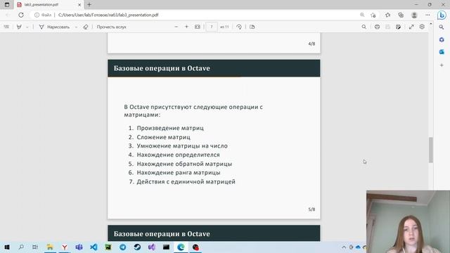This screenshot has height=253, width=450.
Task: Open the Collections panel
Action: pyautogui.click(x=401, y=15)
